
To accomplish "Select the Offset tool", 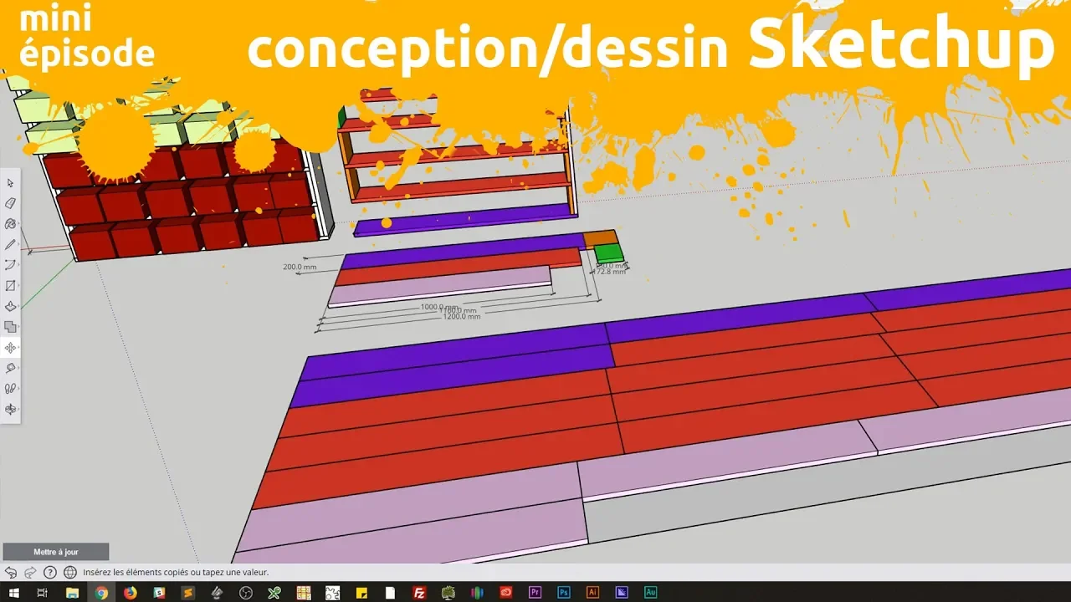I will [11, 327].
